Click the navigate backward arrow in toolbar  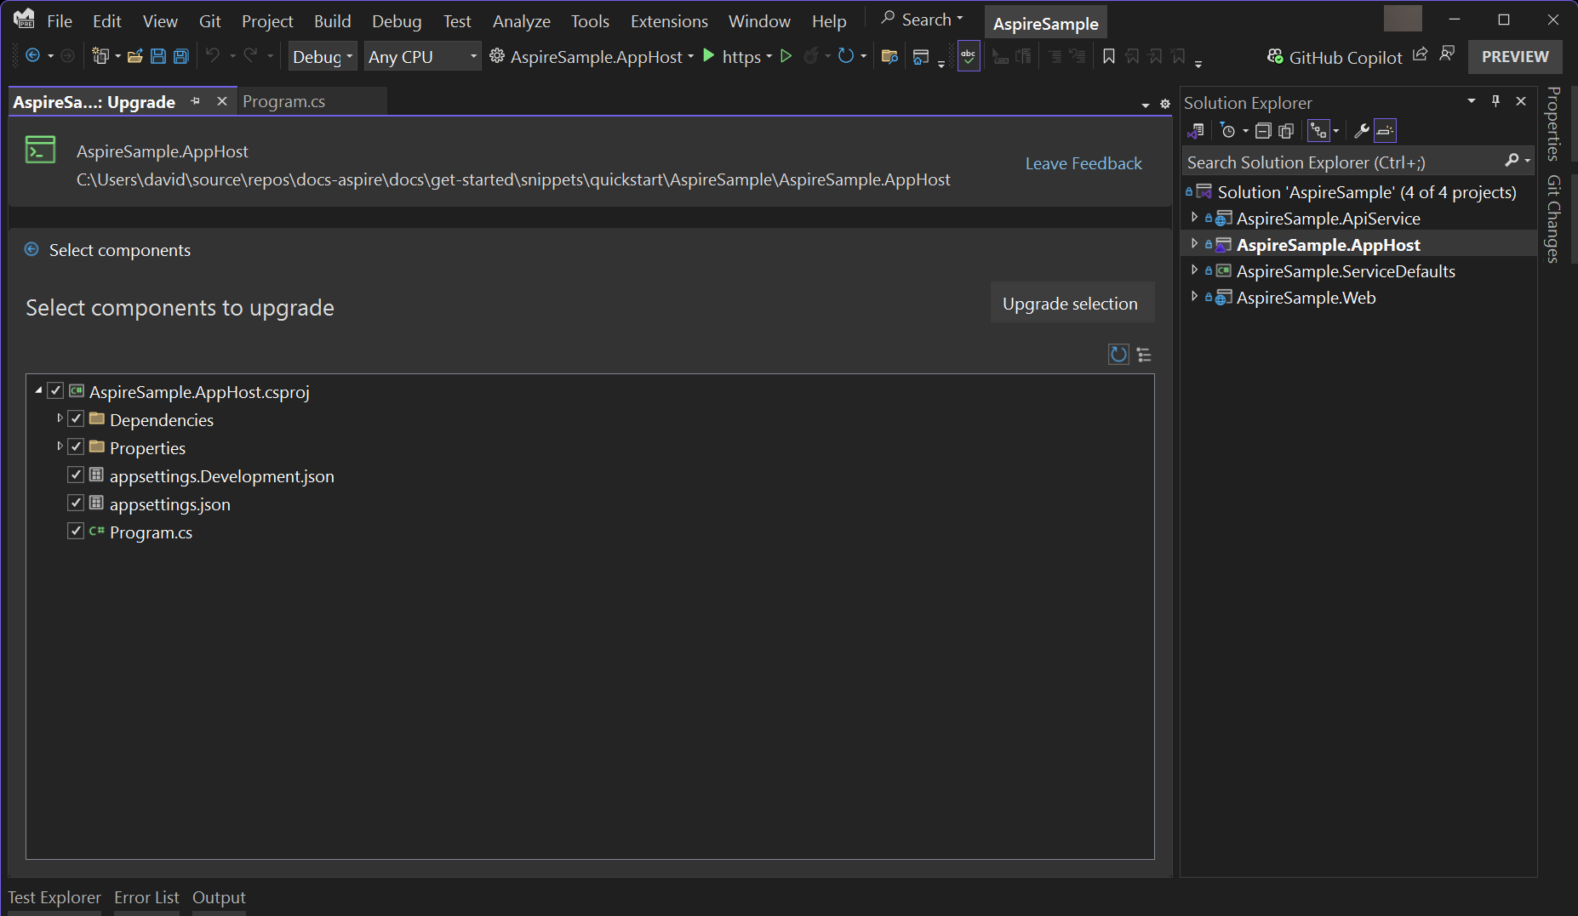coord(33,56)
